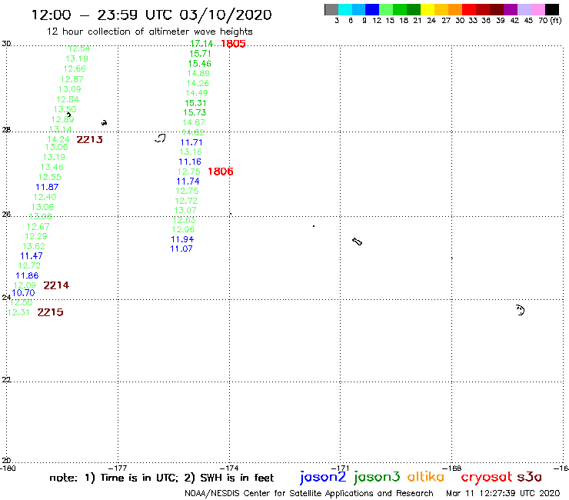Click the time stamp 2213
The image size is (569, 500).
[90, 139]
